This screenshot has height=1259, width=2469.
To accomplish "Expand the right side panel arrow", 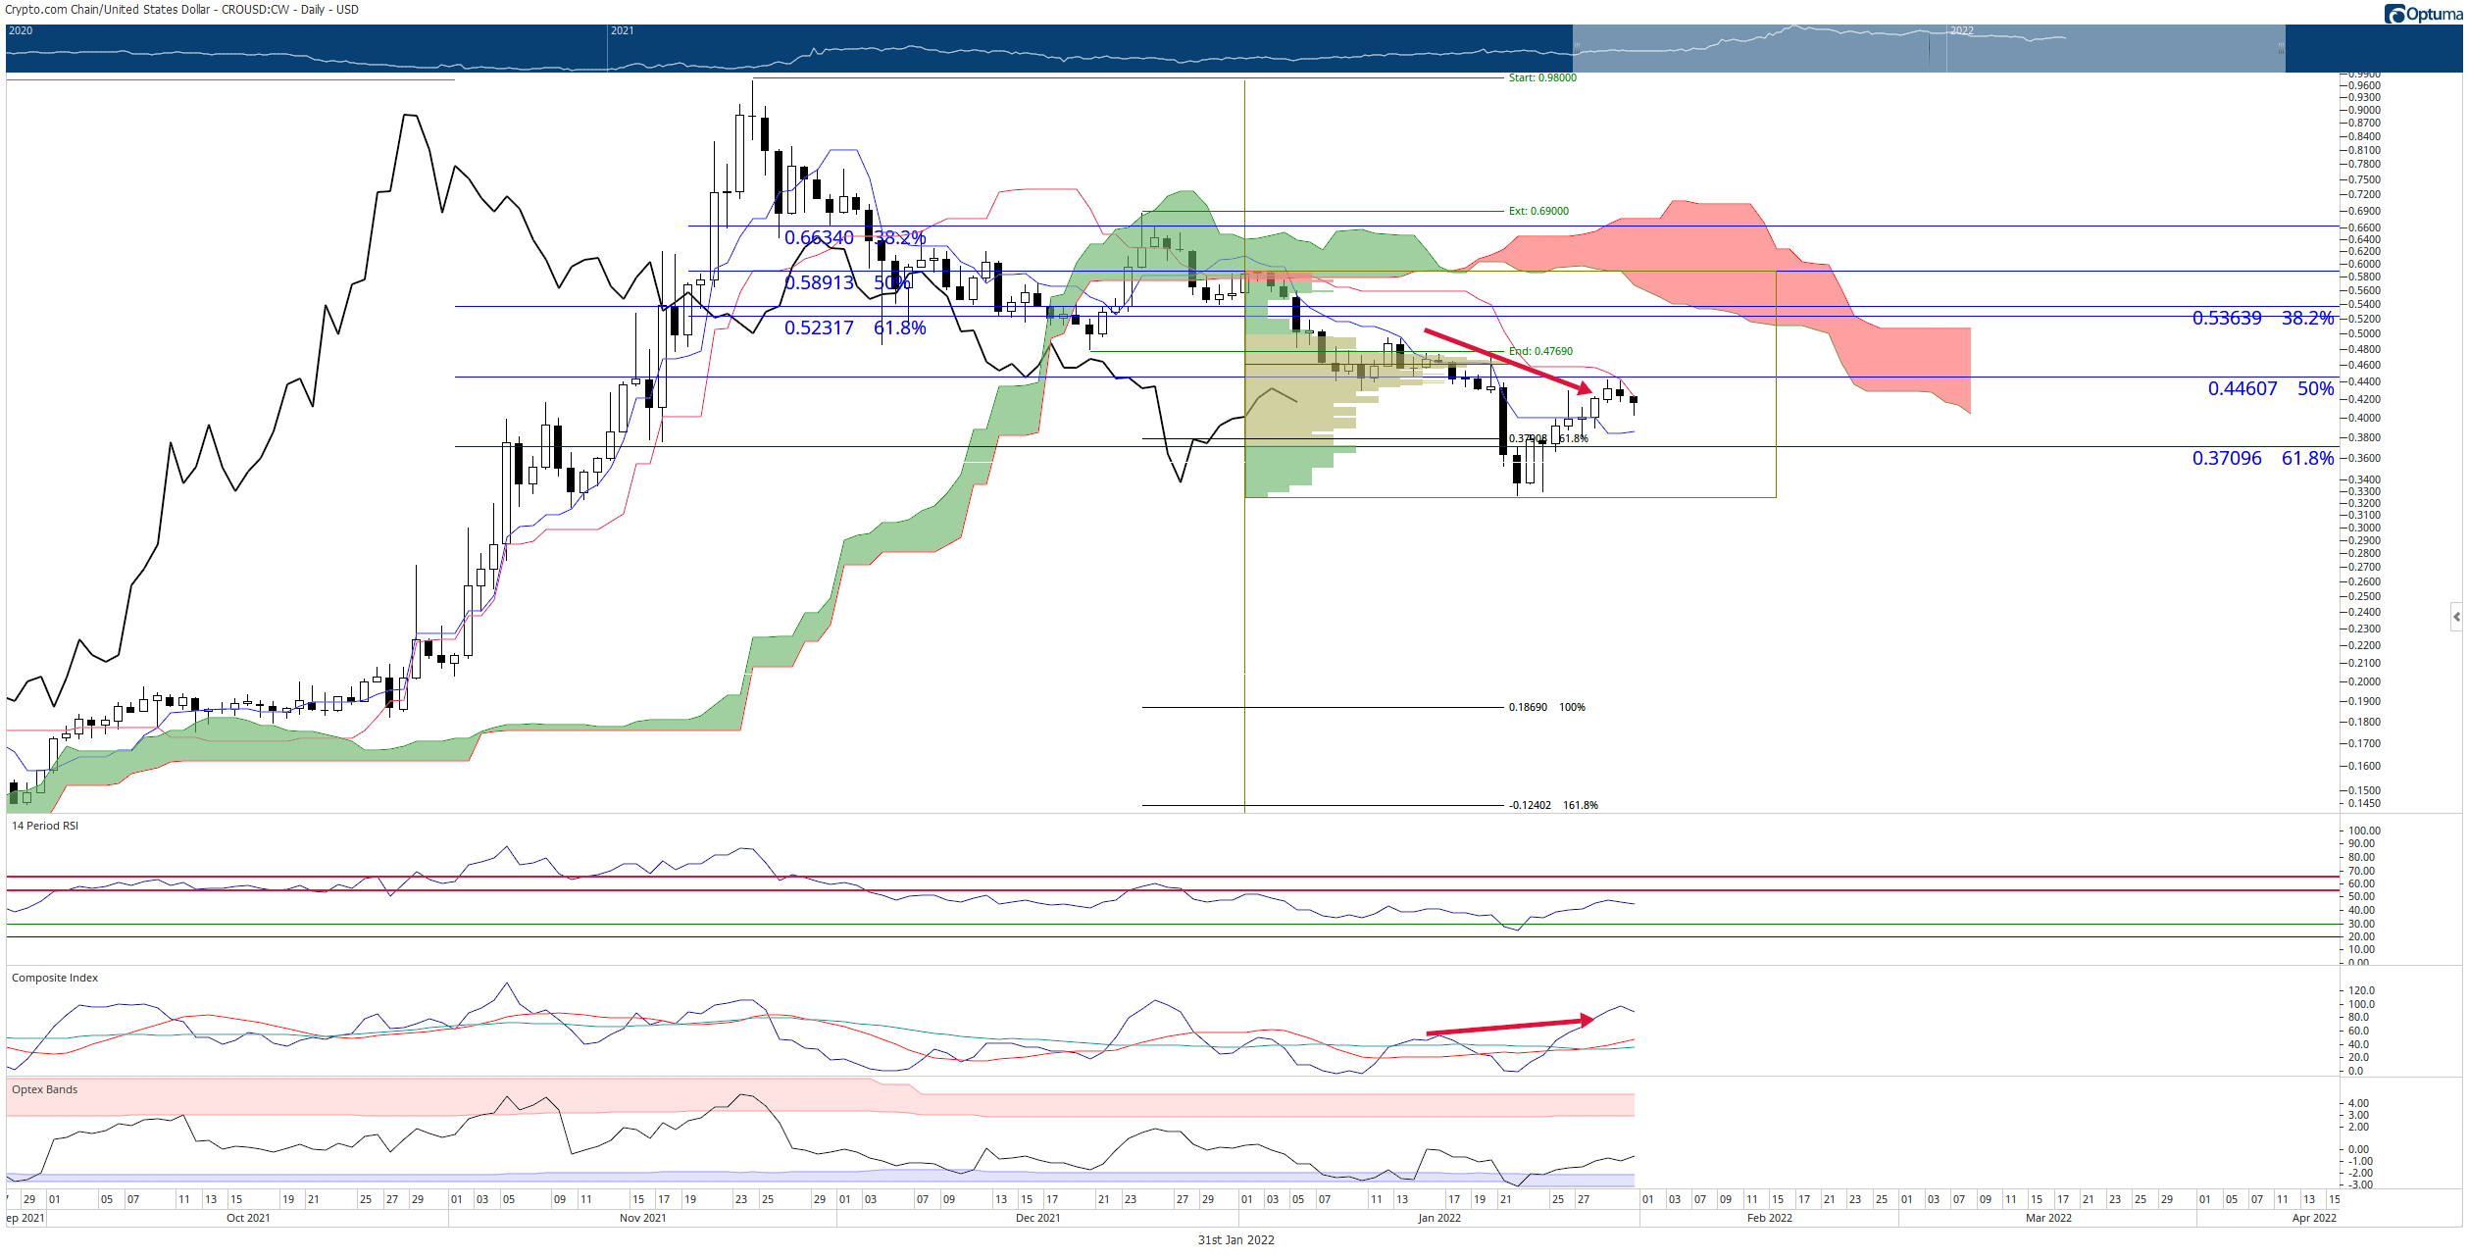I will [x=2456, y=617].
